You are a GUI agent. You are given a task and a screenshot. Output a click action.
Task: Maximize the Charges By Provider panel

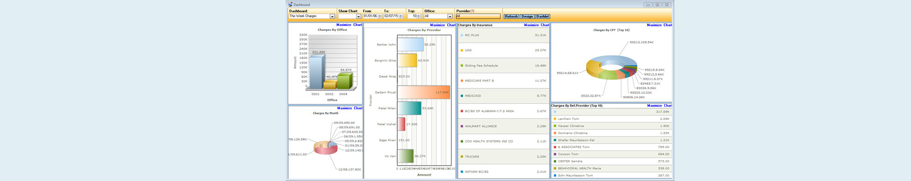tap(437, 25)
